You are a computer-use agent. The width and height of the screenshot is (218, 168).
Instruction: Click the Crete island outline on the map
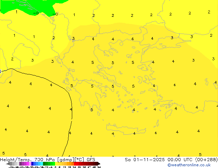[126, 129]
